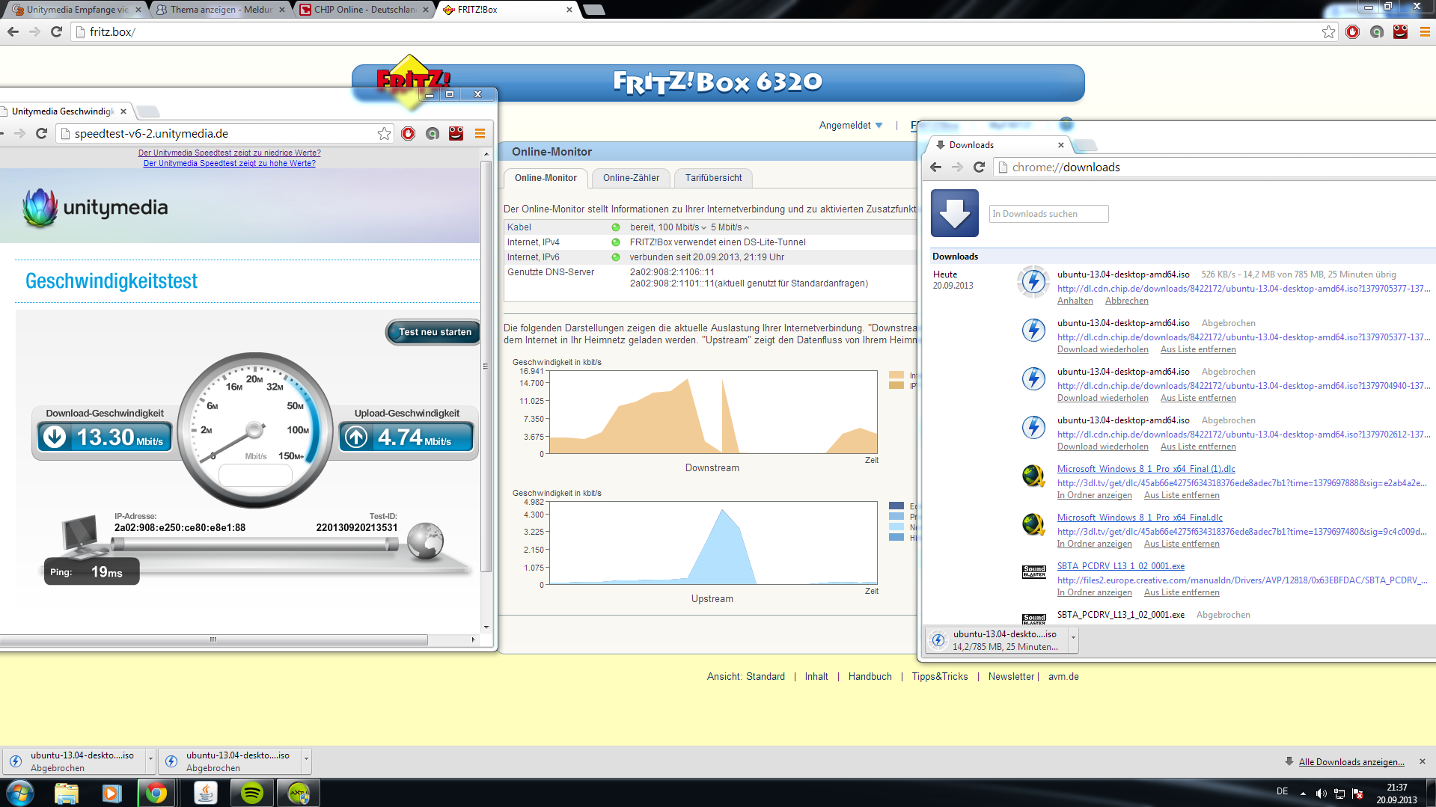Click the network icon in system tray
1436x807 pixels.
pos(1339,794)
